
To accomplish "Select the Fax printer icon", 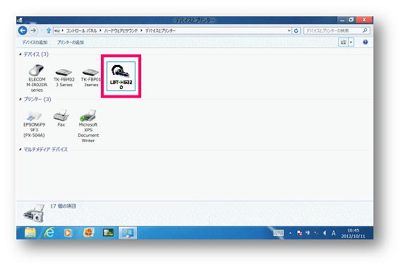I will click(x=61, y=119).
